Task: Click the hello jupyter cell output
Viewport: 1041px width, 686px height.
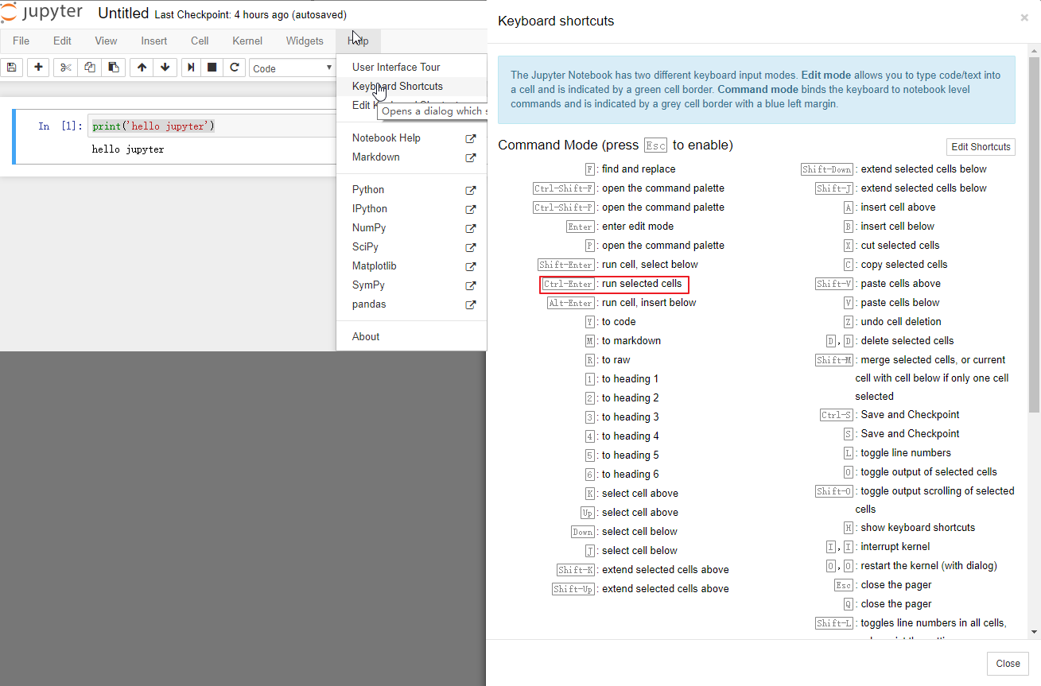Action: [x=128, y=149]
